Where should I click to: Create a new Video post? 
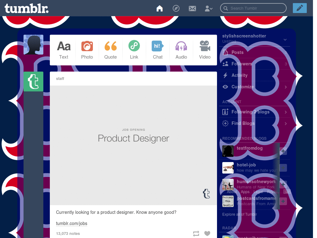[x=205, y=50]
